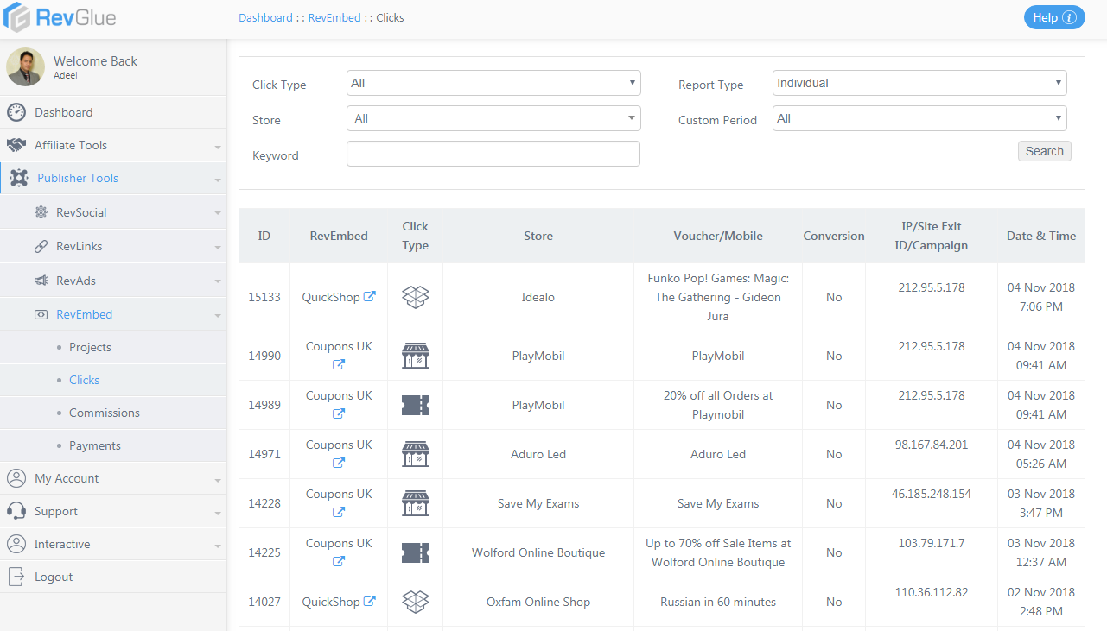Click the store icon for Save My Exams
Image resolution: width=1107 pixels, height=631 pixels.
point(416,503)
